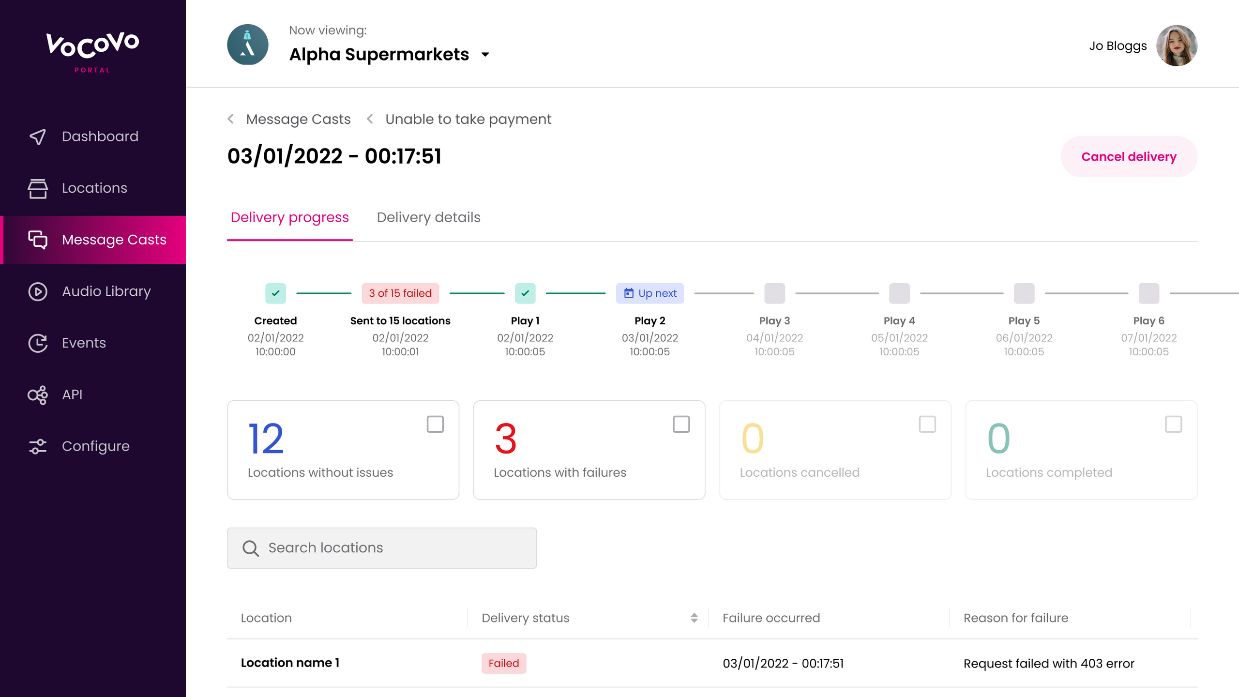Click the Alpha Supermarkets round logo
The width and height of the screenshot is (1239, 697).
pyautogui.click(x=248, y=45)
